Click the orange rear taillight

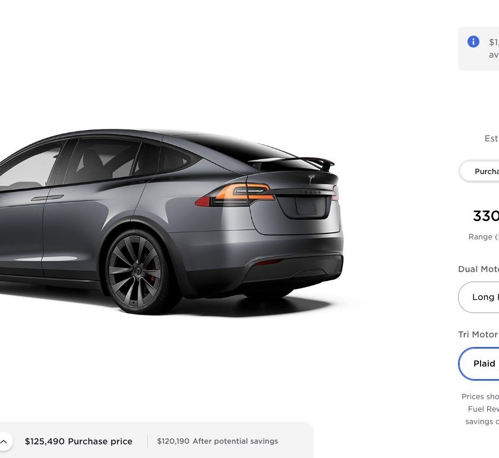(245, 192)
